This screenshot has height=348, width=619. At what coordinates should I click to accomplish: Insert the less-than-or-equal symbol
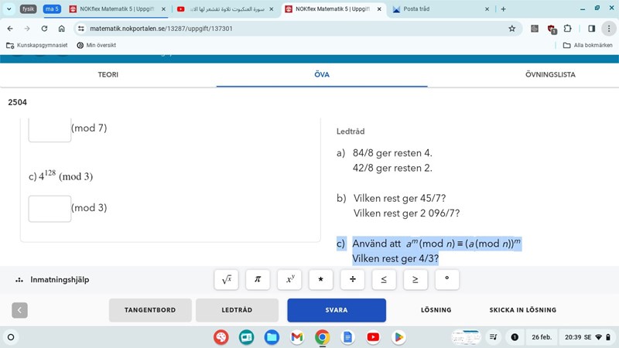[383, 279]
